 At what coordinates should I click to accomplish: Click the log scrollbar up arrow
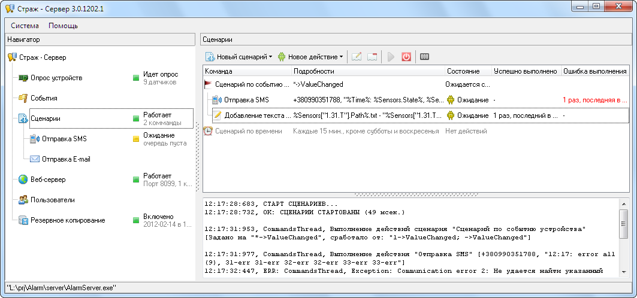click(624, 203)
